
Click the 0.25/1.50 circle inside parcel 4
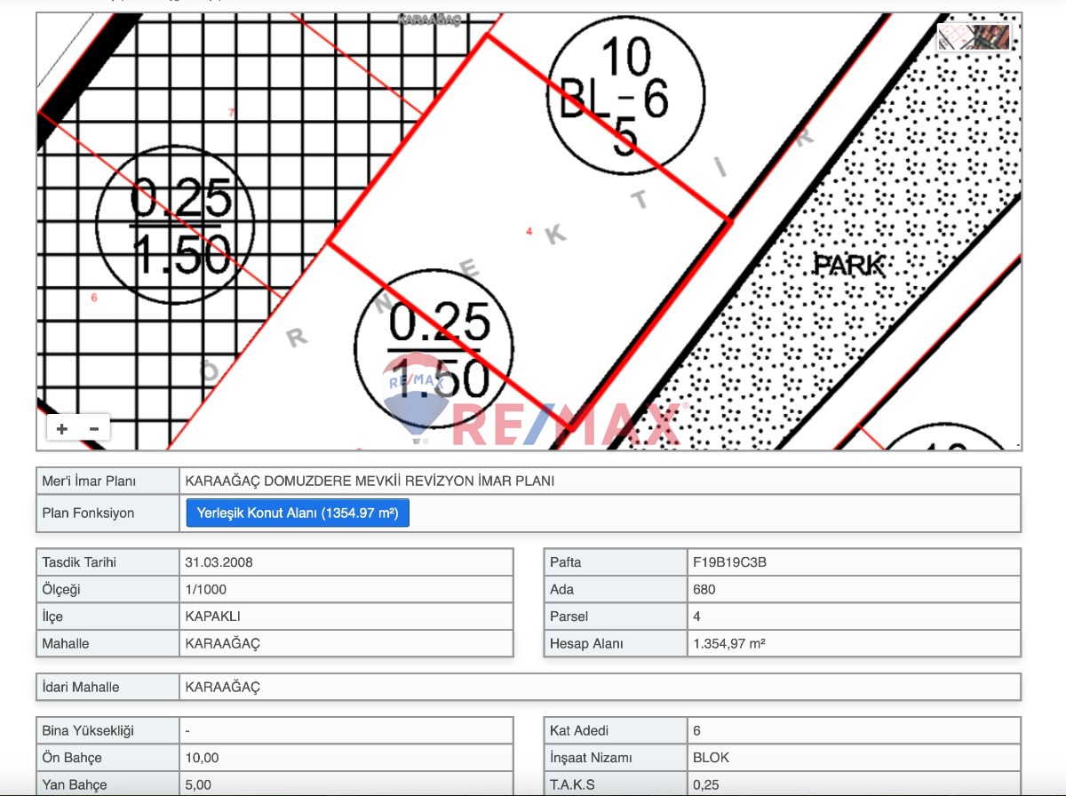click(x=434, y=348)
